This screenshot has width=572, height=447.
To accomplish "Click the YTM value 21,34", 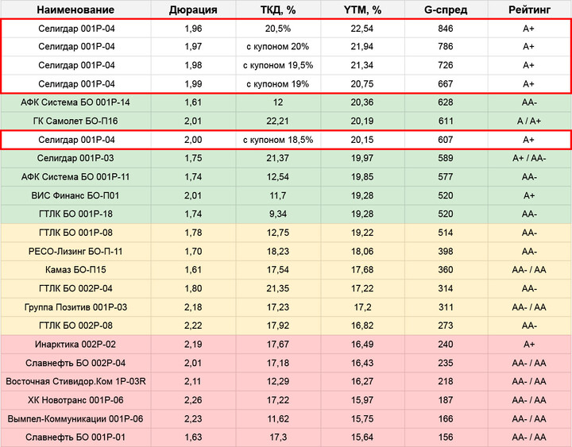I will pyautogui.click(x=362, y=65).
